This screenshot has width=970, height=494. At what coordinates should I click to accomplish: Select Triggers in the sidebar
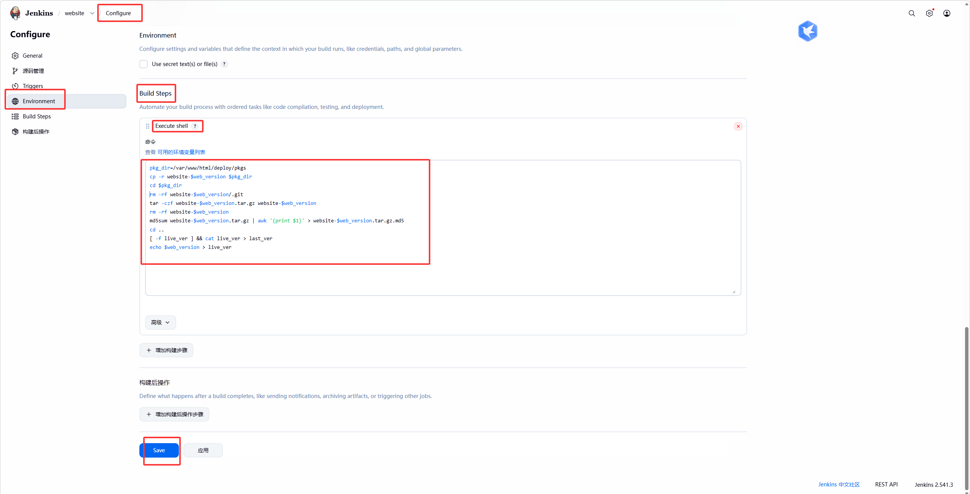pos(33,86)
